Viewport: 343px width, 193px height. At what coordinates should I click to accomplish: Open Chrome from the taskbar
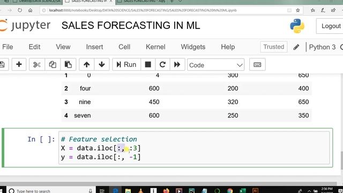point(230,191)
